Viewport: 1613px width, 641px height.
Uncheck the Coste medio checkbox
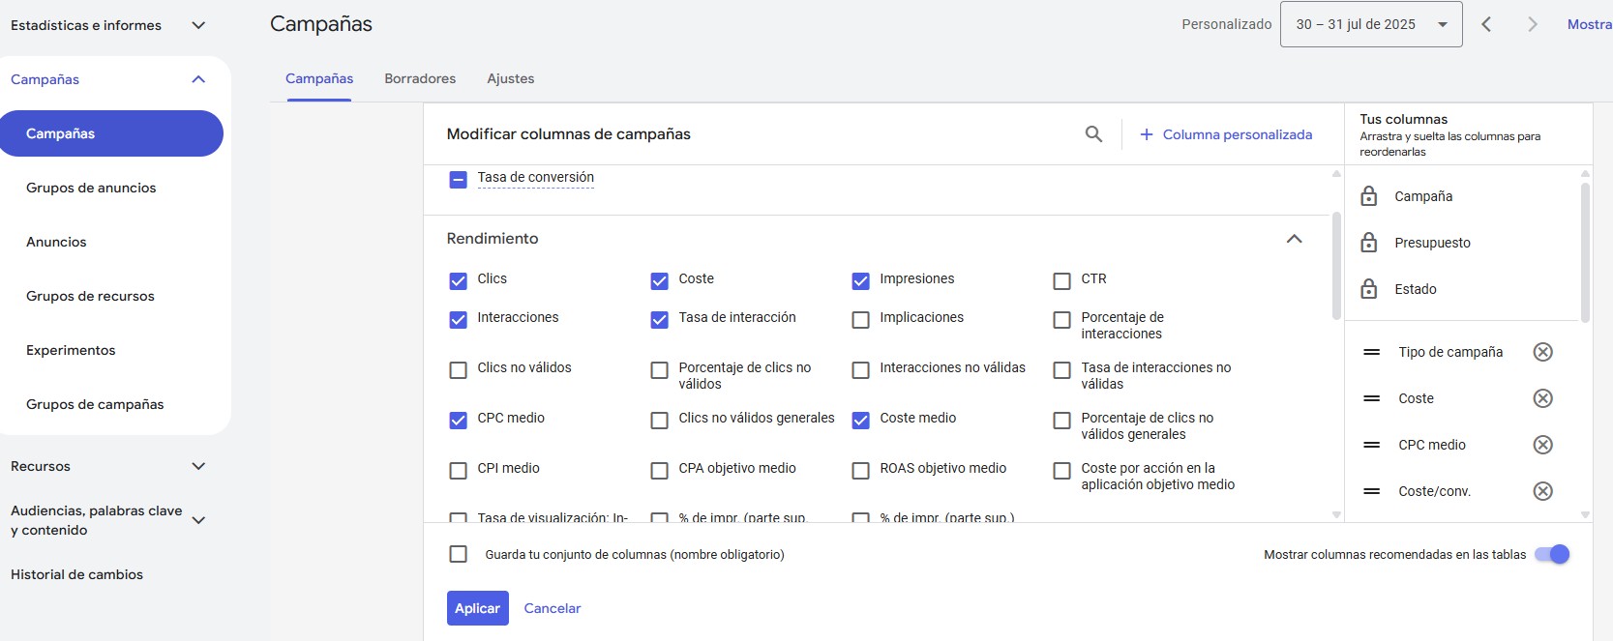click(861, 421)
